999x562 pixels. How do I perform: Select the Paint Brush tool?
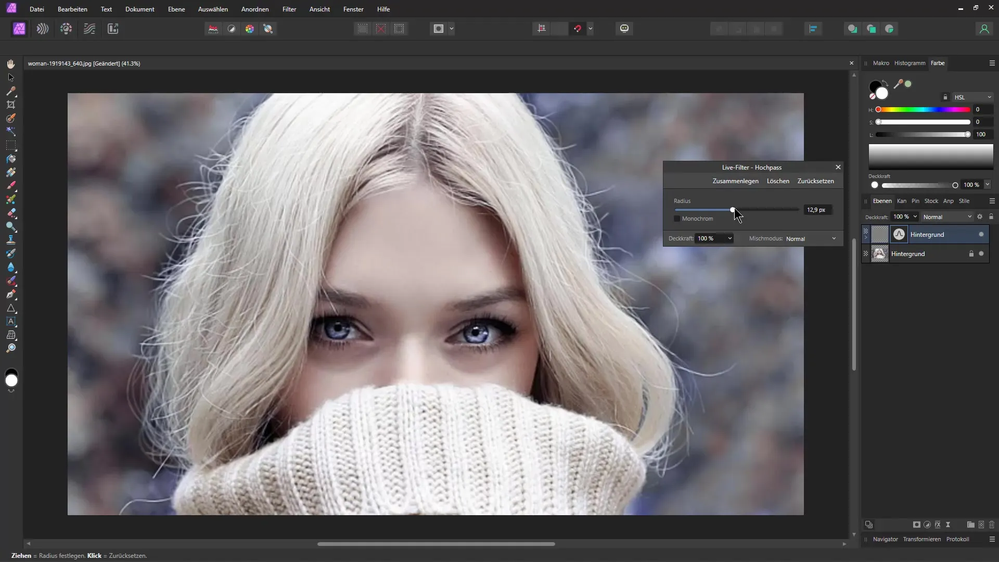[x=11, y=186]
